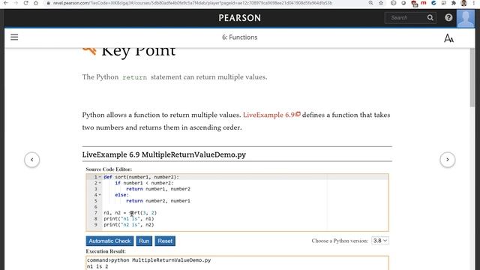Viewport: 480px width, 270px height.
Task: Collapse the if block fold arrow on line 2
Action: coord(100,183)
